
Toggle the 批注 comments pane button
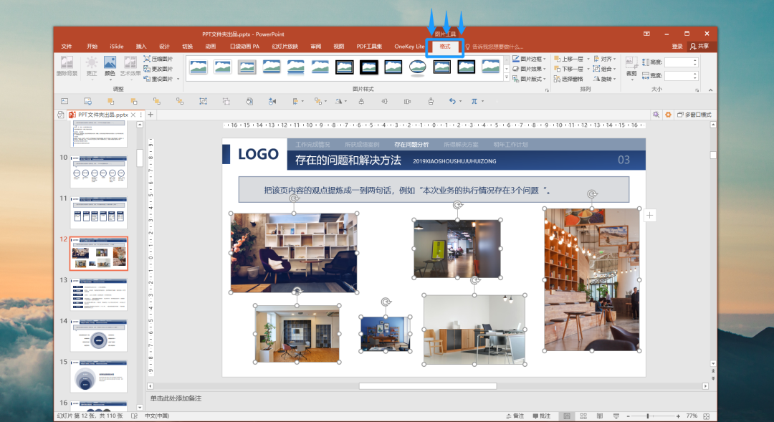tap(542, 416)
